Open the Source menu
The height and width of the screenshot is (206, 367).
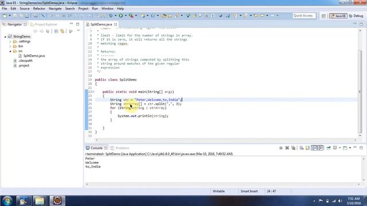click(25, 9)
